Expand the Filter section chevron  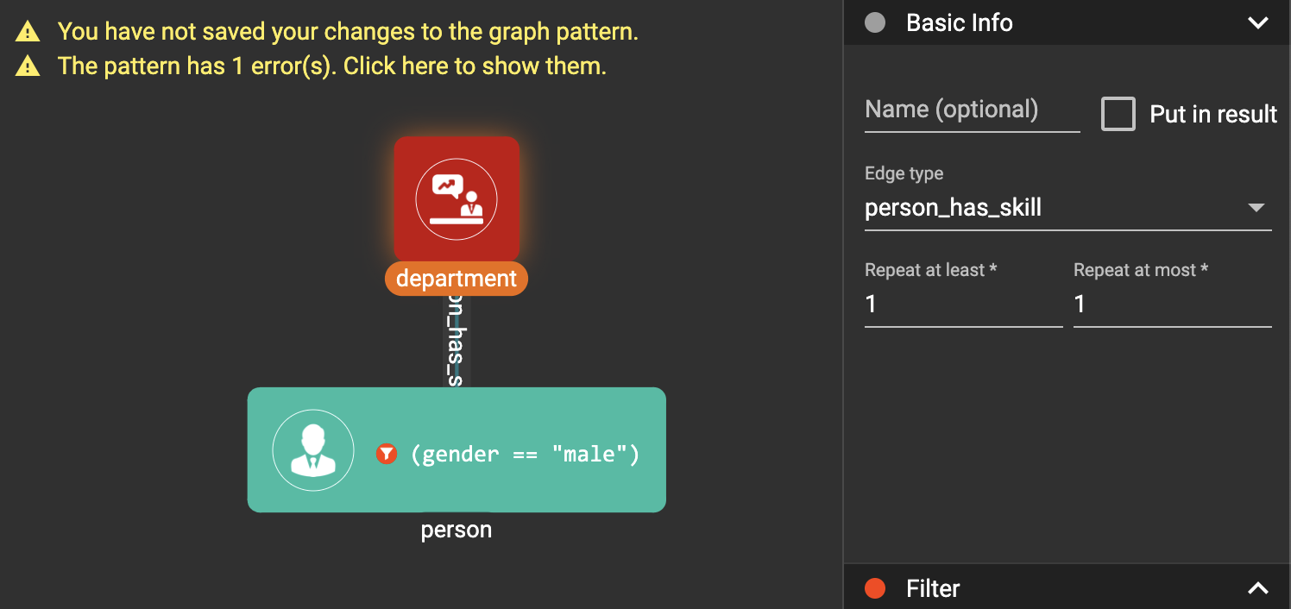pos(1258,588)
